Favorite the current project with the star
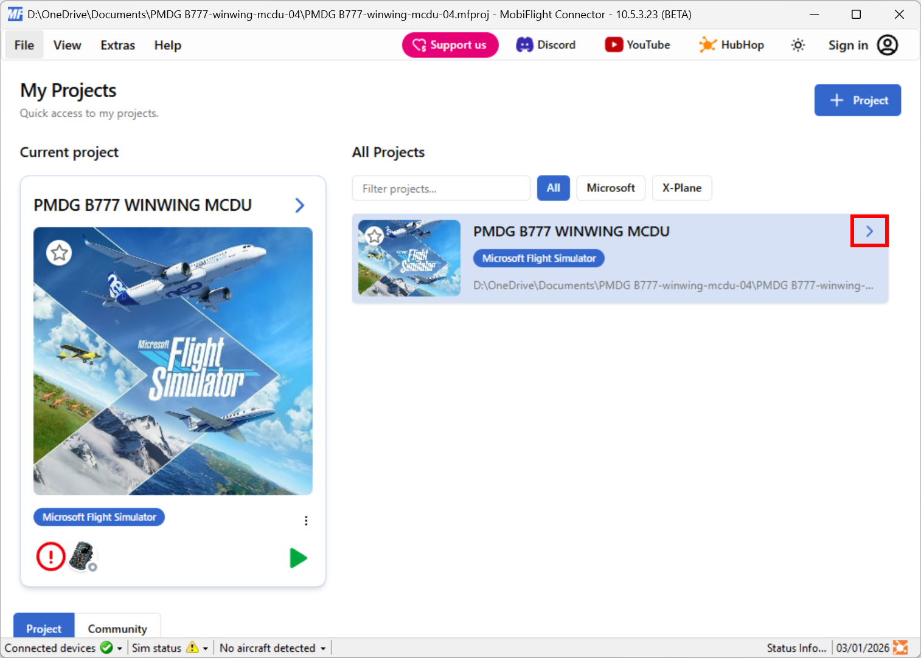This screenshot has height=658, width=921. [x=59, y=252]
